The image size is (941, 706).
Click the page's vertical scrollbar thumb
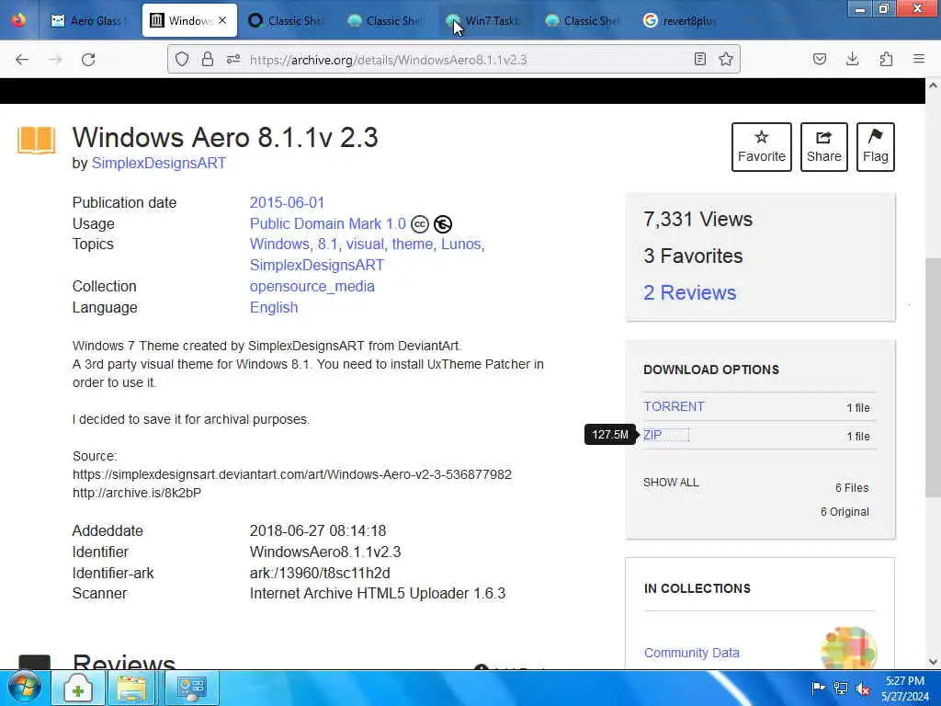click(x=933, y=377)
